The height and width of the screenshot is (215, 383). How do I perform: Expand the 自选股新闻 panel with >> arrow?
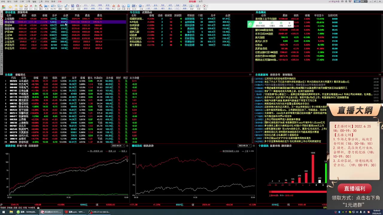coord(380,75)
